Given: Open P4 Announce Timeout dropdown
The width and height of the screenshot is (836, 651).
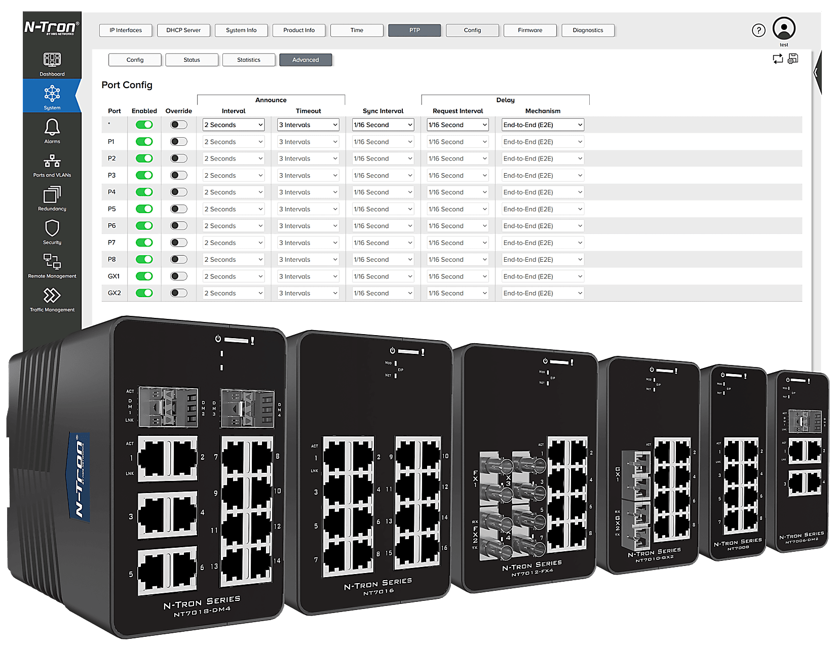Looking at the screenshot, I should [308, 192].
